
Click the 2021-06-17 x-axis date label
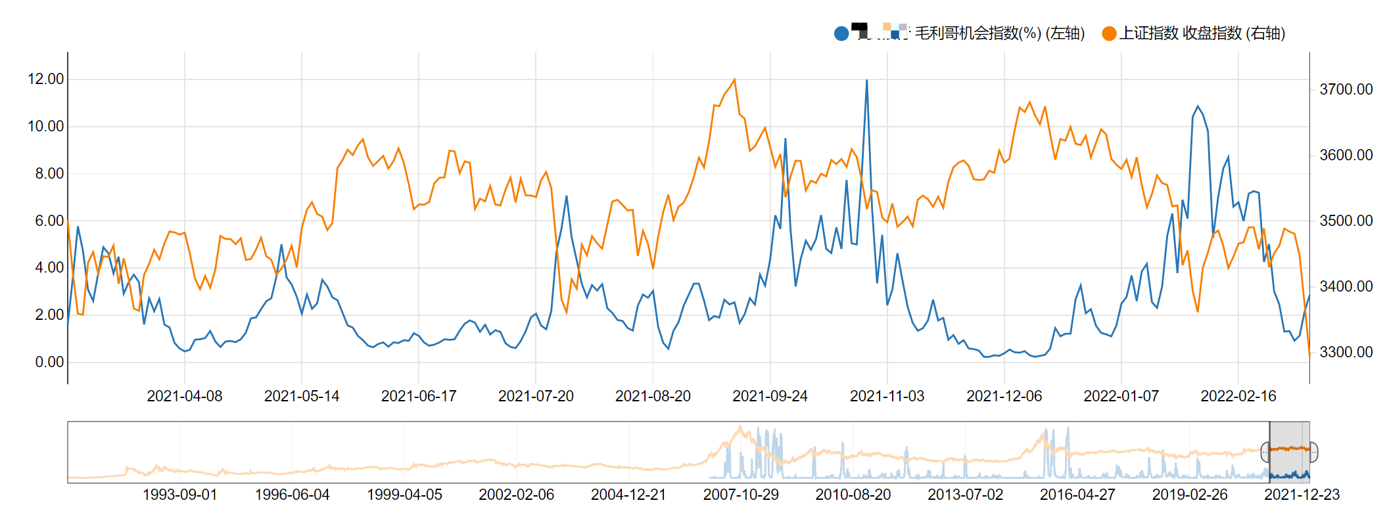pyautogui.click(x=419, y=396)
